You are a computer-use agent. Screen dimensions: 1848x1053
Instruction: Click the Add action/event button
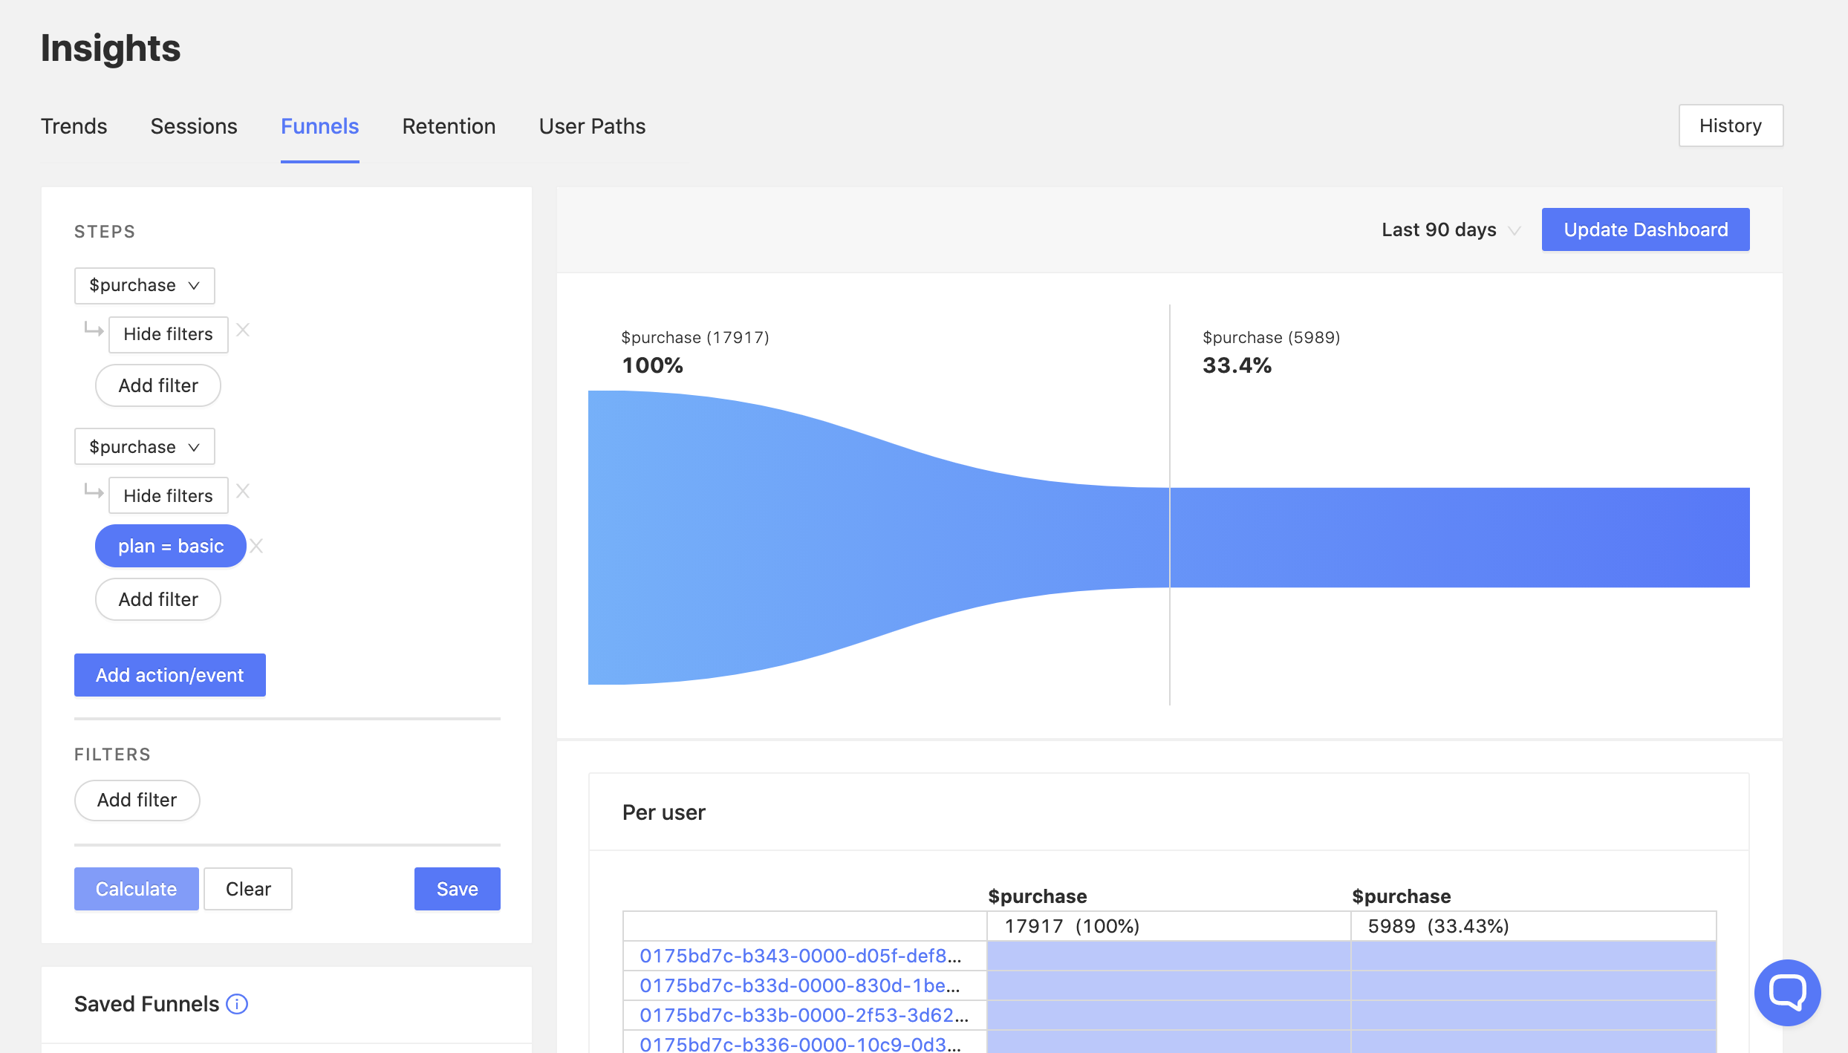tap(169, 675)
